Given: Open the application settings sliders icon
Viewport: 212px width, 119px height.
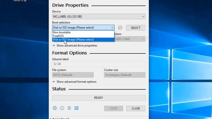Looking at the screenshot, I should (x=69, y=108).
